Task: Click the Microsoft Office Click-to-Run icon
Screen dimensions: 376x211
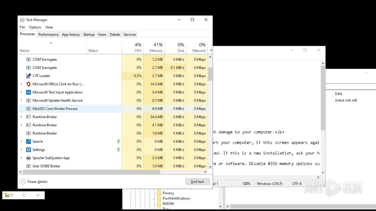Action: pos(28,84)
